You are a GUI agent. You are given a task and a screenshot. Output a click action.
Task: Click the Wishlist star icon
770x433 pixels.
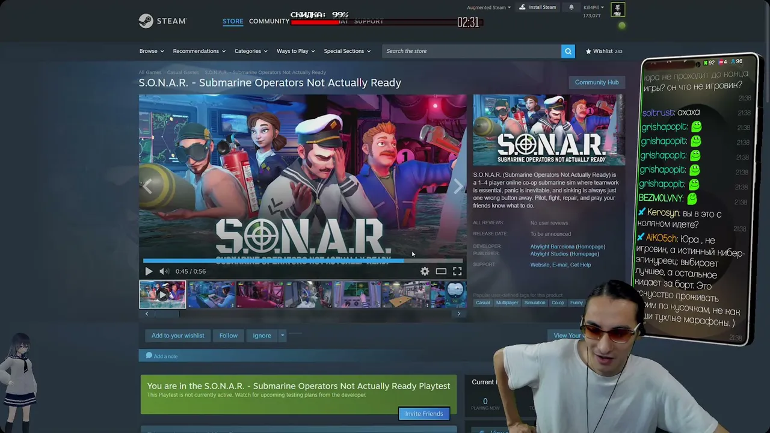click(588, 51)
